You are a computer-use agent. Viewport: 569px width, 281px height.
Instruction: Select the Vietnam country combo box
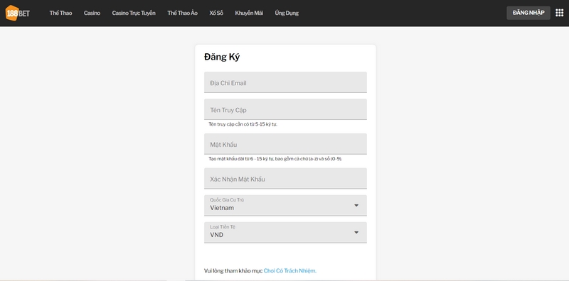point(285,205)
